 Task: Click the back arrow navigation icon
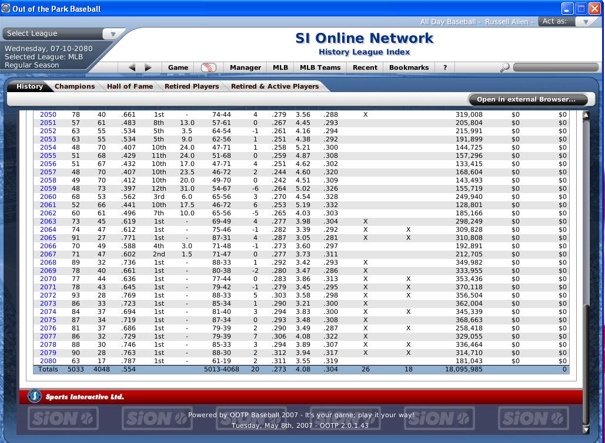click(x=132, y=67)
